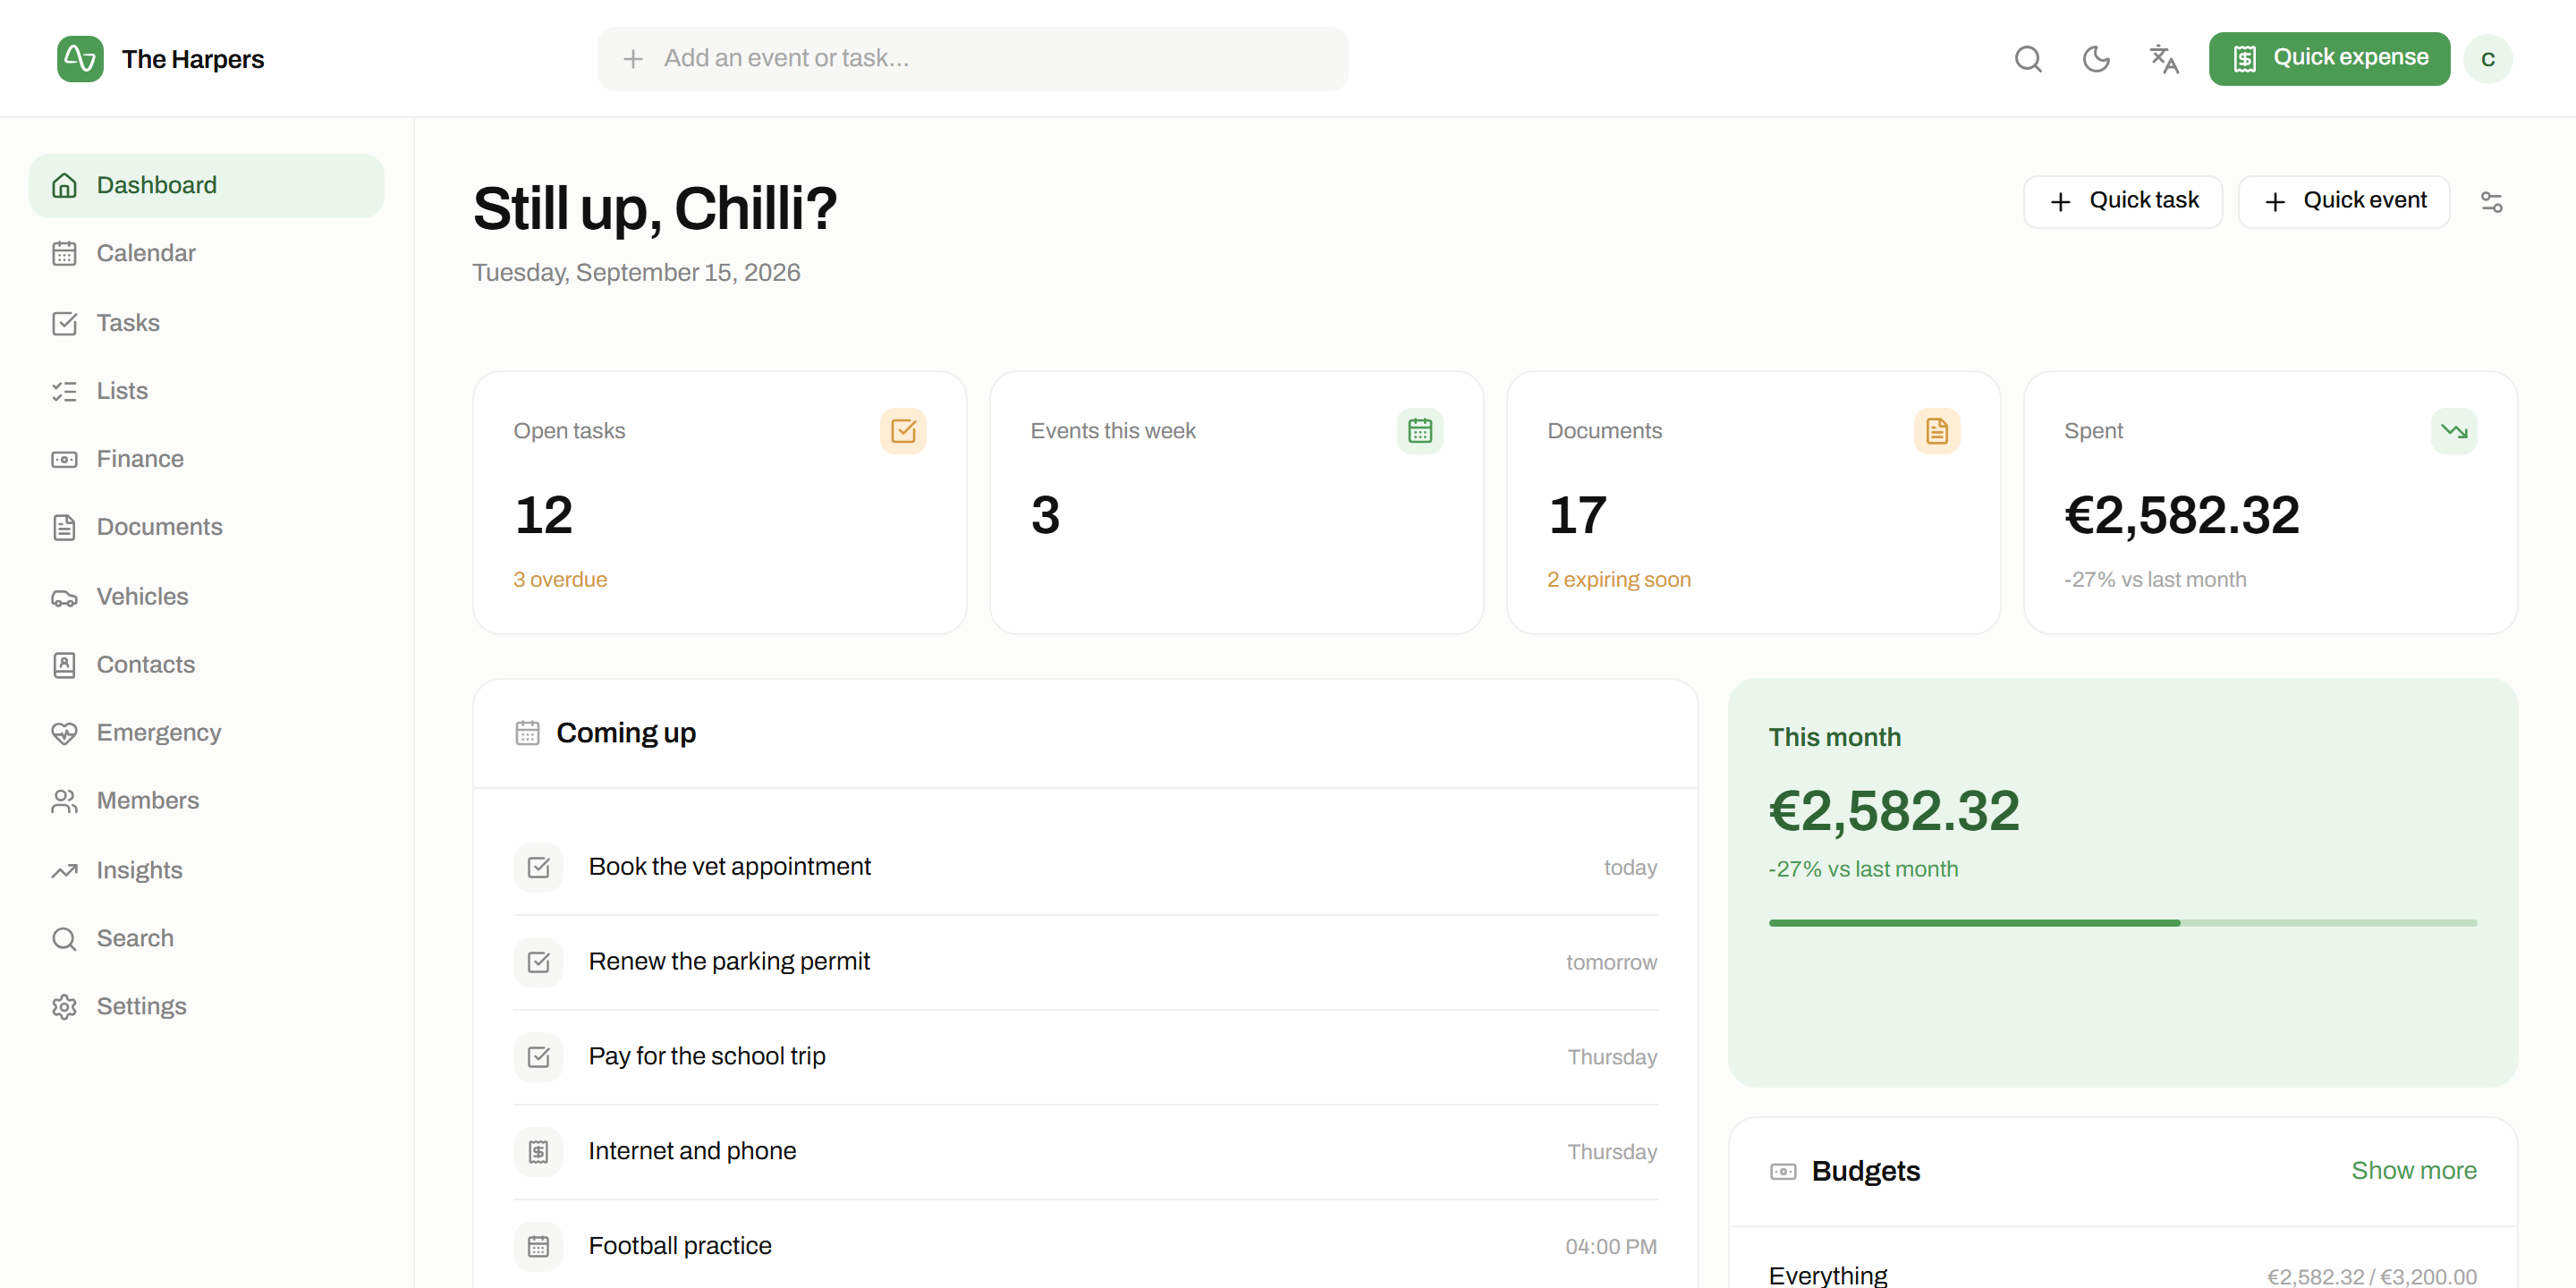Click Football practice calendar icon

coord(538,1247)
